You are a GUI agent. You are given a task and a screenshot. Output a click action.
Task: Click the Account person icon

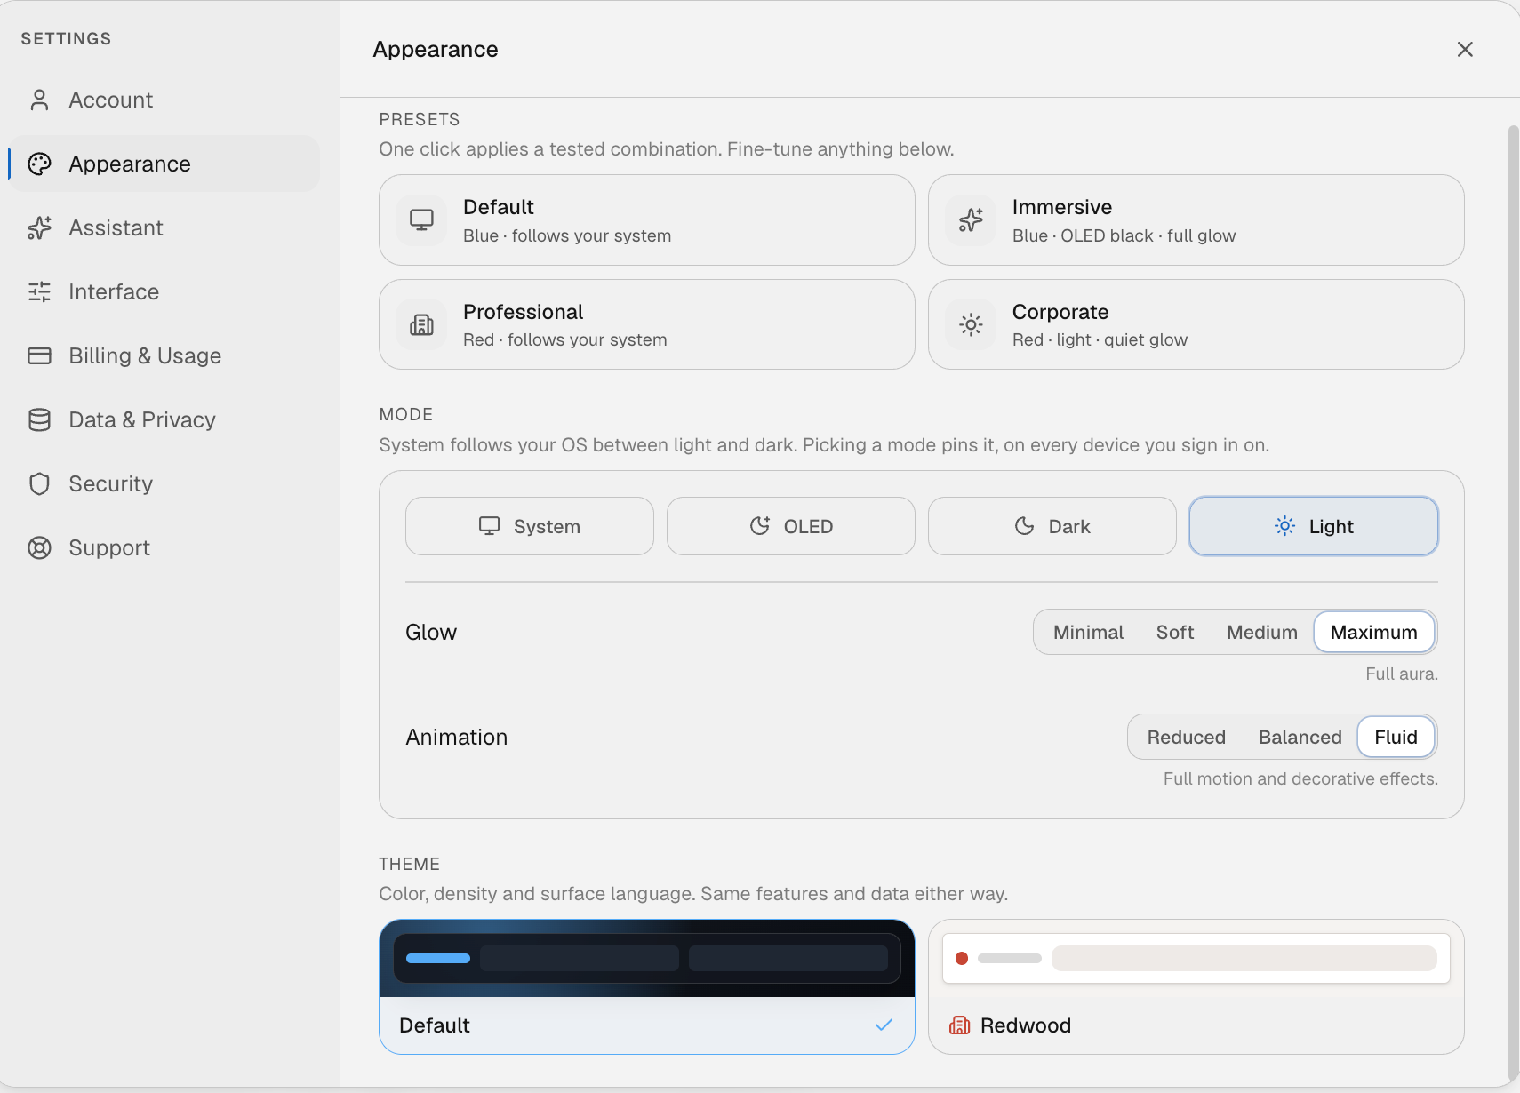coord(39,100)
